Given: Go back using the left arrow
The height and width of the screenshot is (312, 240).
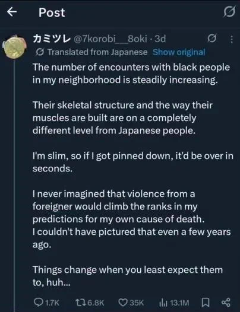Looking at the screenshot, I should [x=12, y=12].
